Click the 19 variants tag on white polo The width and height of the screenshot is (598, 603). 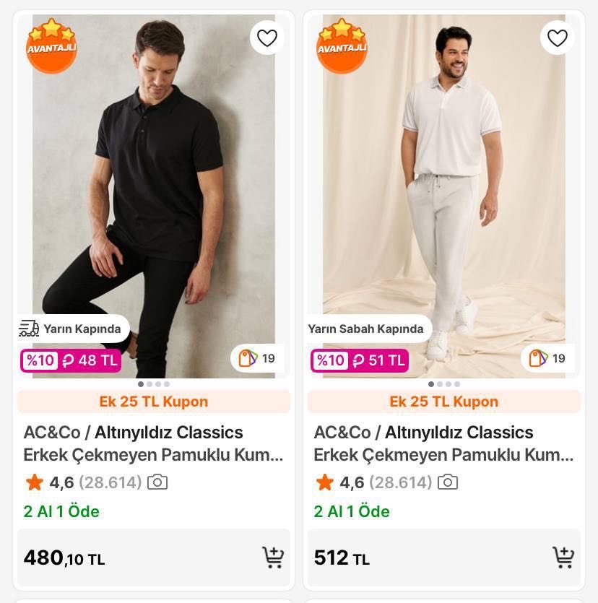(x=548, y=358)
